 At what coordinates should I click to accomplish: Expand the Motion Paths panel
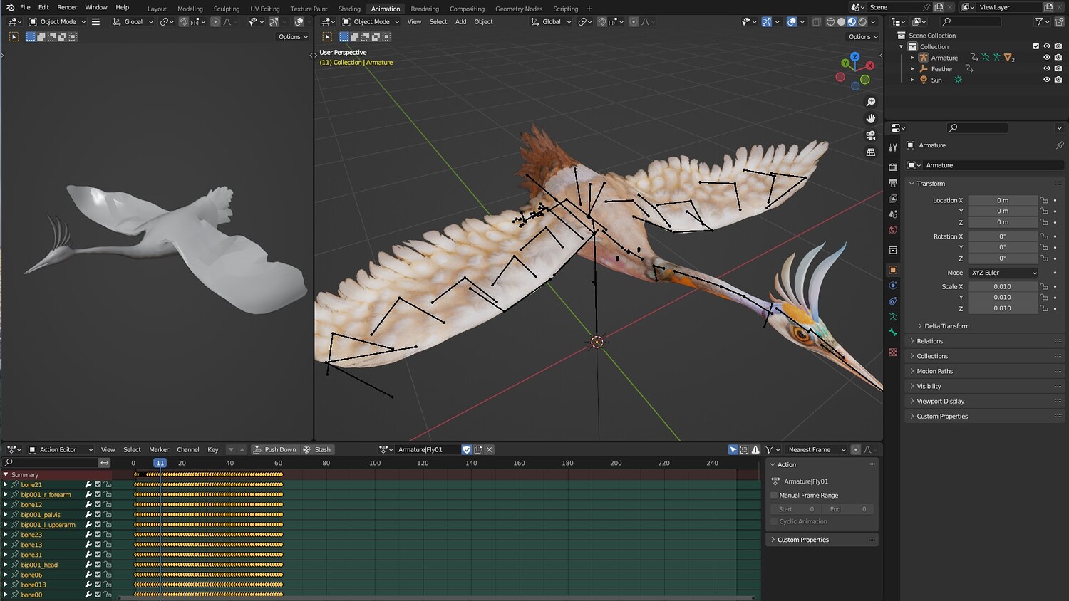[934, 371]
